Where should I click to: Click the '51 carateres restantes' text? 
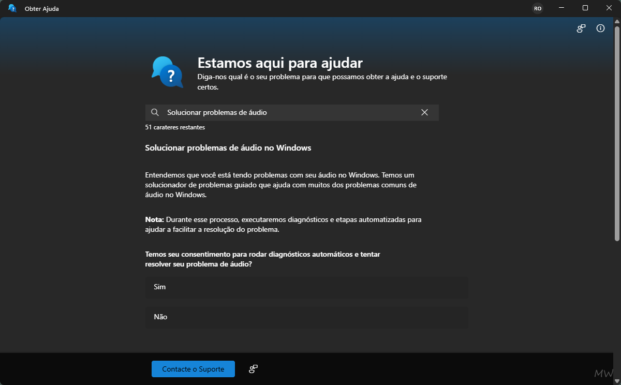point(175,127)
